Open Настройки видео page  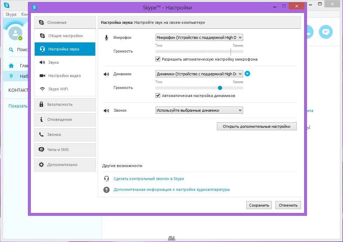click(65, 76)
